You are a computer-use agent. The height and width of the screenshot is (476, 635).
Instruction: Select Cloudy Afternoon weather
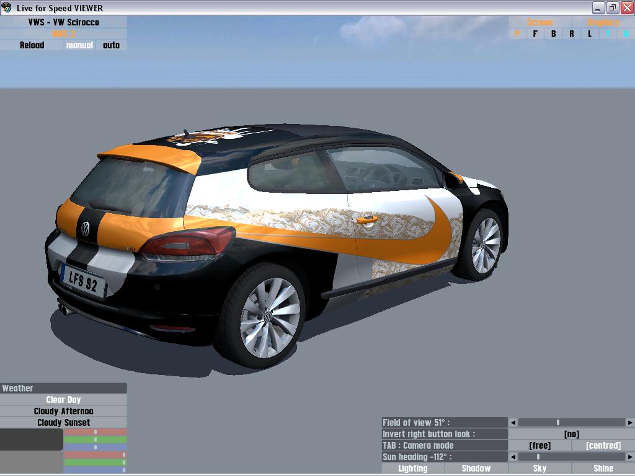[64, 411]
